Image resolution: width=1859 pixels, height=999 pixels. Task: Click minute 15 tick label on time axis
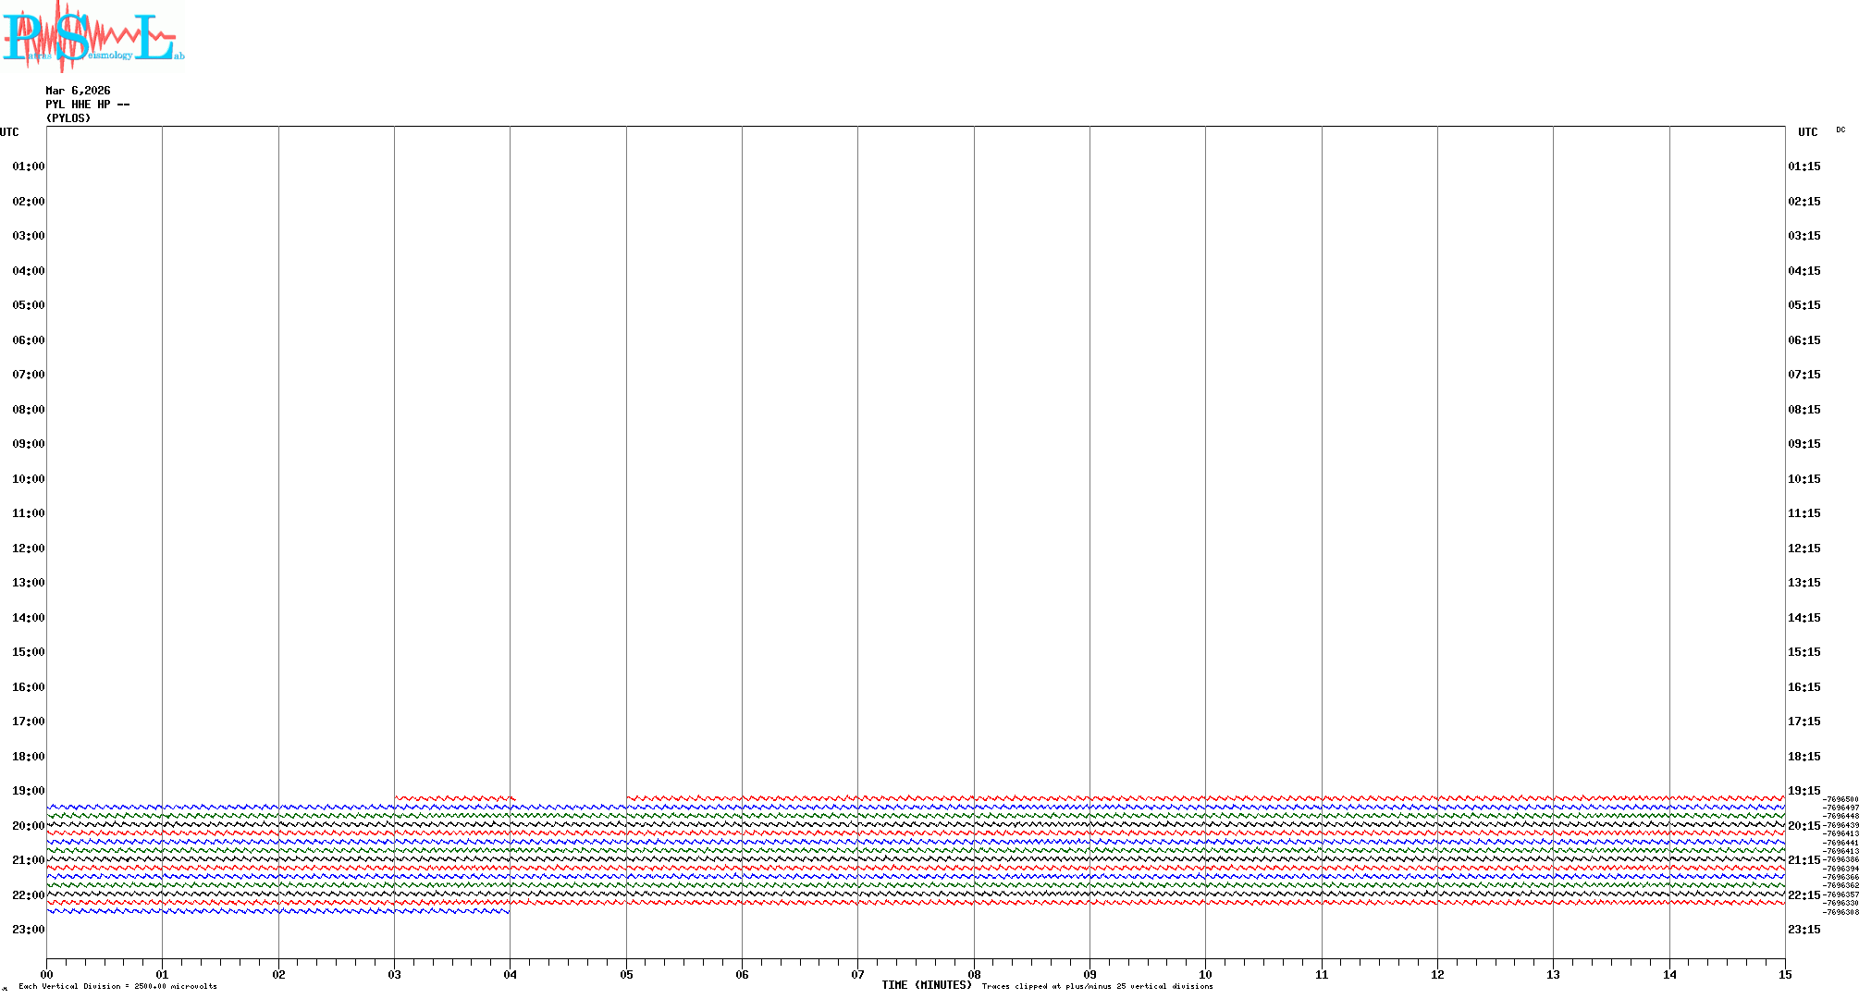1785,974
